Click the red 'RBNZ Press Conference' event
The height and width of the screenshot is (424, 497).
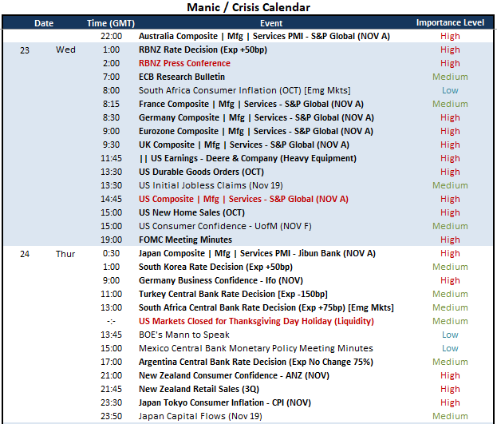click(184, 63)
